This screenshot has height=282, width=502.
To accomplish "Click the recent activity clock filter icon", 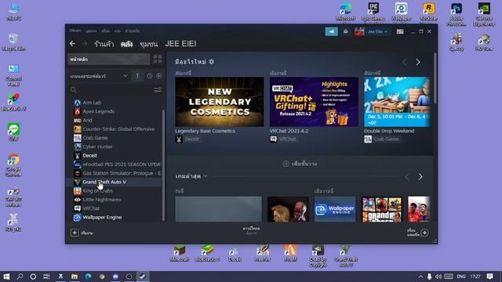I will pyautogui.click(x=150, y=76).
